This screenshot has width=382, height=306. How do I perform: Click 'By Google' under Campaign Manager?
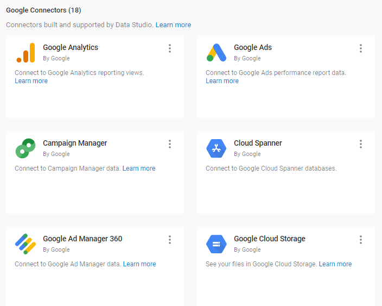click(56, 154)
